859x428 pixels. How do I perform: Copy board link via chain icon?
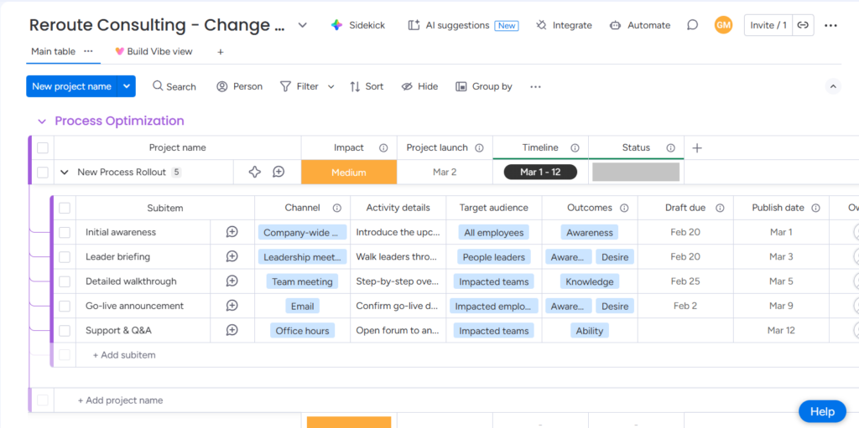804,25
